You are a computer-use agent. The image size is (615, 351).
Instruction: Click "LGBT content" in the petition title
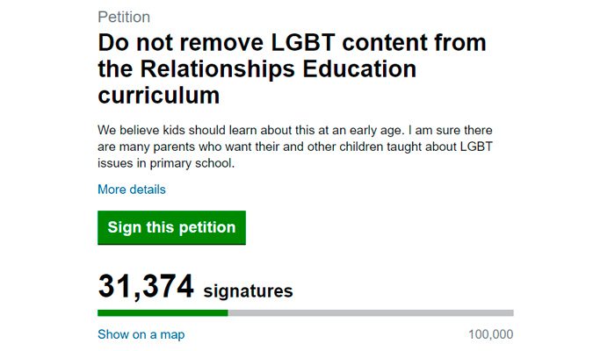[327, 42]
